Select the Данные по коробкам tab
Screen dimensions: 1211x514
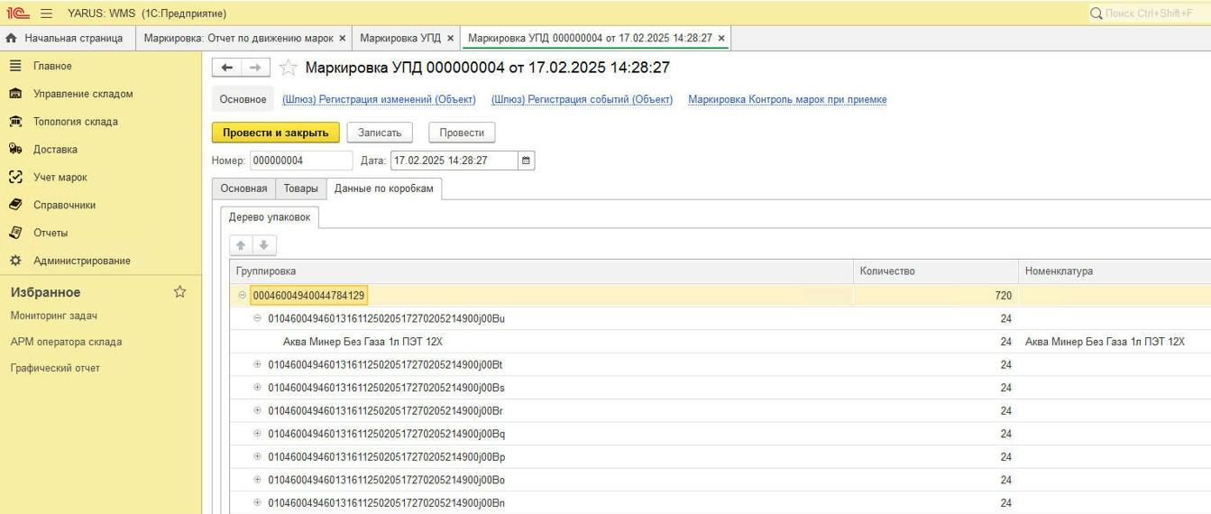384,188
